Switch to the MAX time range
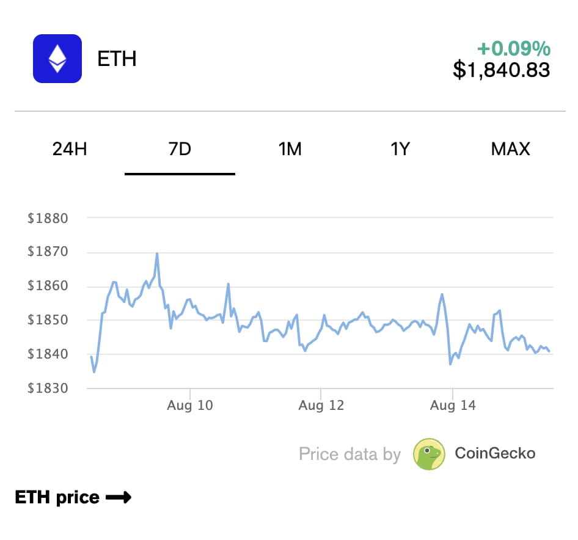The height and width of the screenshot is (540, 578). click(x=511, y=148)
